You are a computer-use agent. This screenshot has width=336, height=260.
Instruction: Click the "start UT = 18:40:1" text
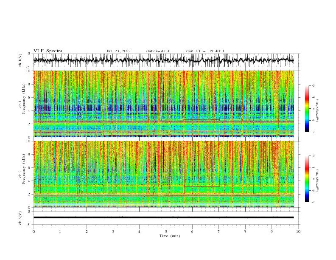[205, 51]
